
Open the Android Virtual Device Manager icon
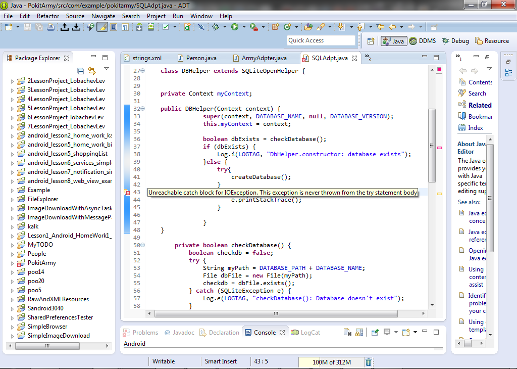tap(150, 27)
